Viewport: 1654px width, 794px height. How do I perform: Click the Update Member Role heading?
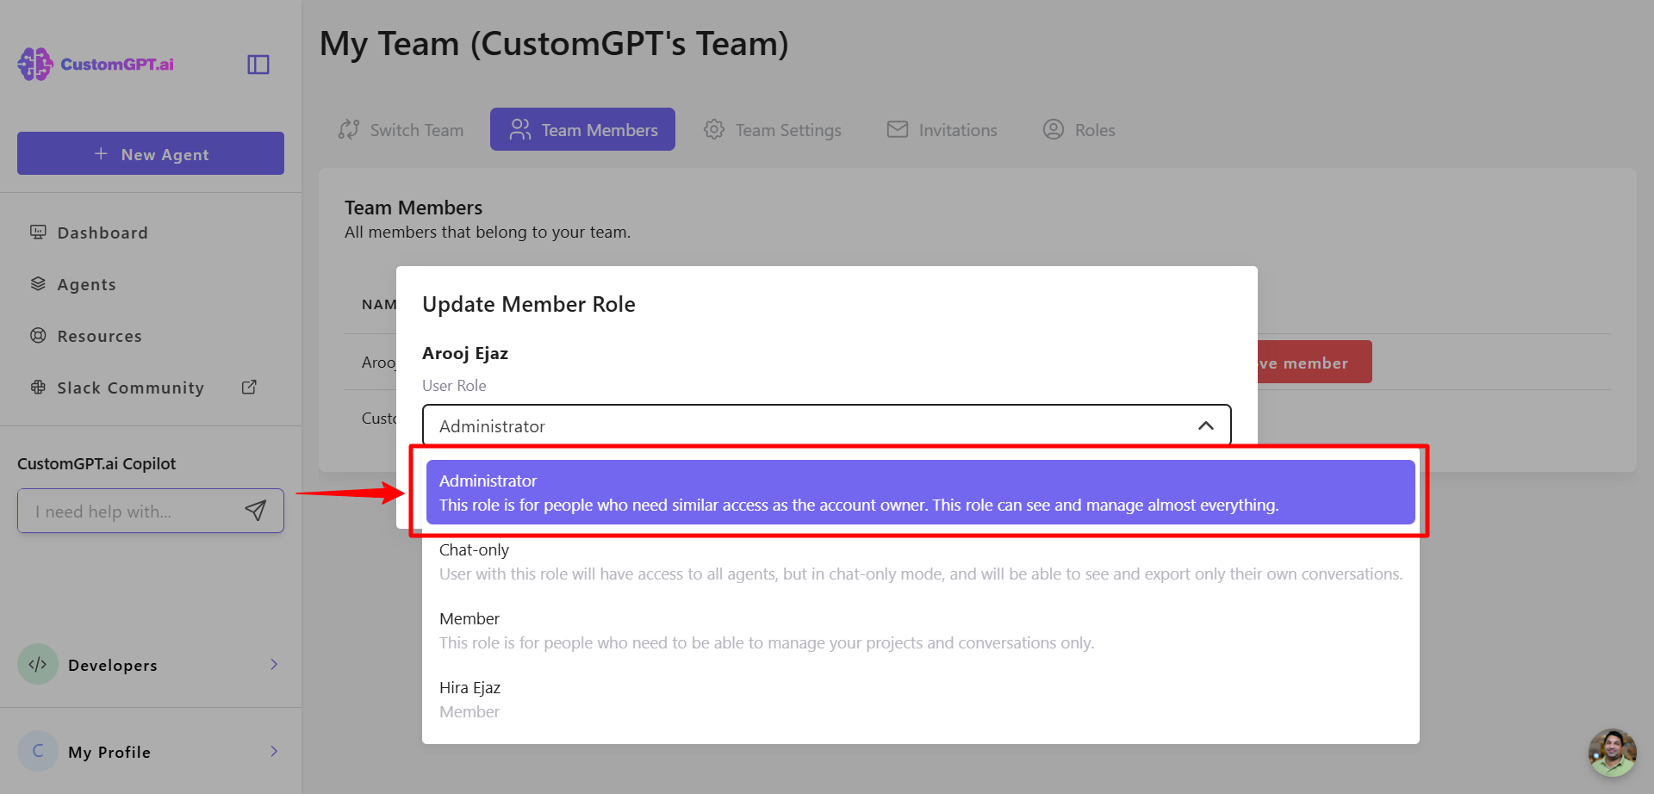529,304
